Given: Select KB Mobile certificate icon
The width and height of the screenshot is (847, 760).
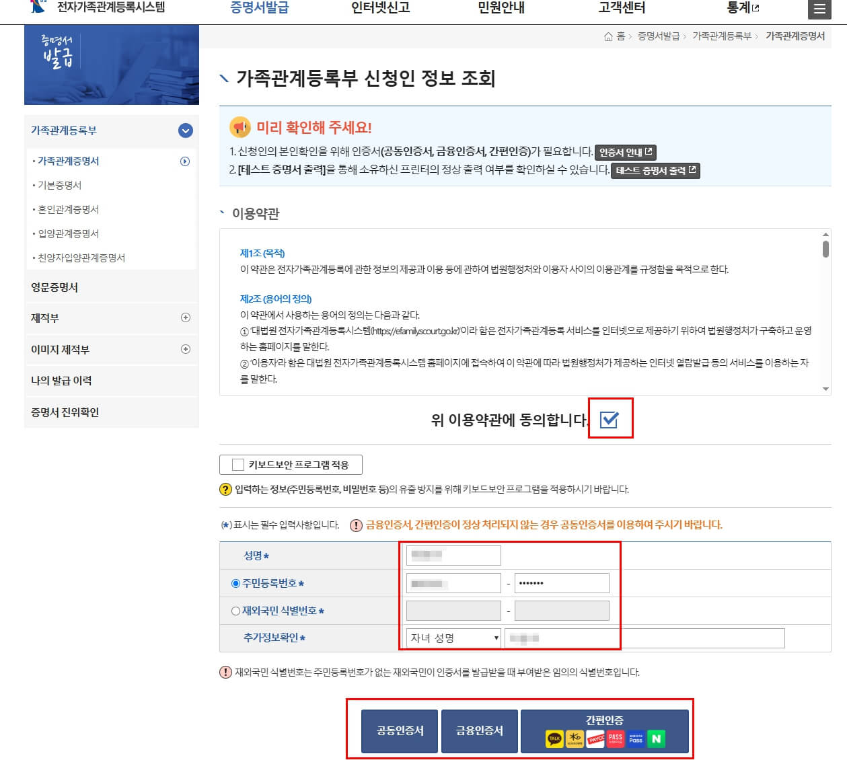Looking at the screenshot, I should pyautogui.click(x=575, y=738).
